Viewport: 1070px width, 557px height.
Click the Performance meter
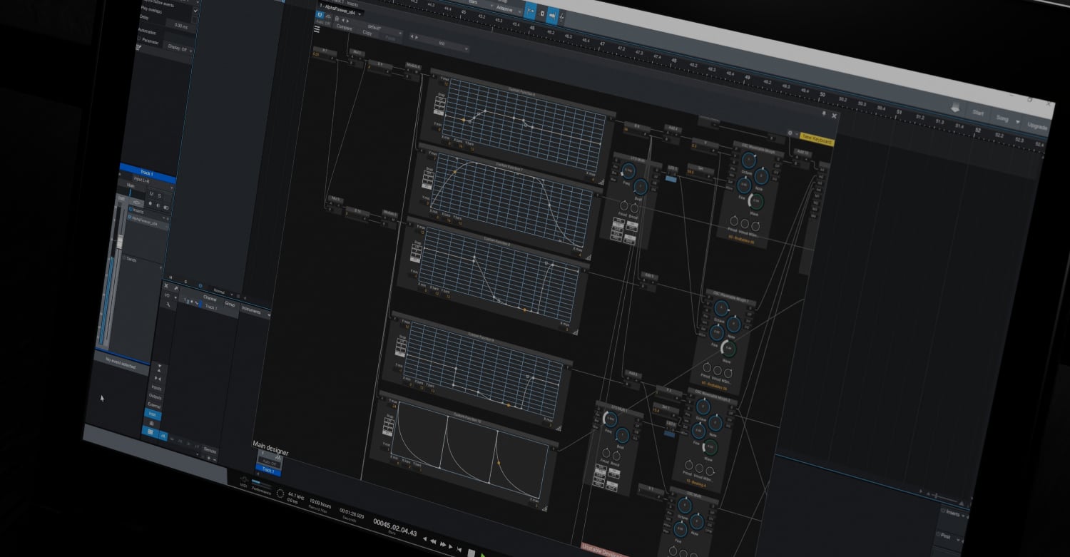(261, 486)
